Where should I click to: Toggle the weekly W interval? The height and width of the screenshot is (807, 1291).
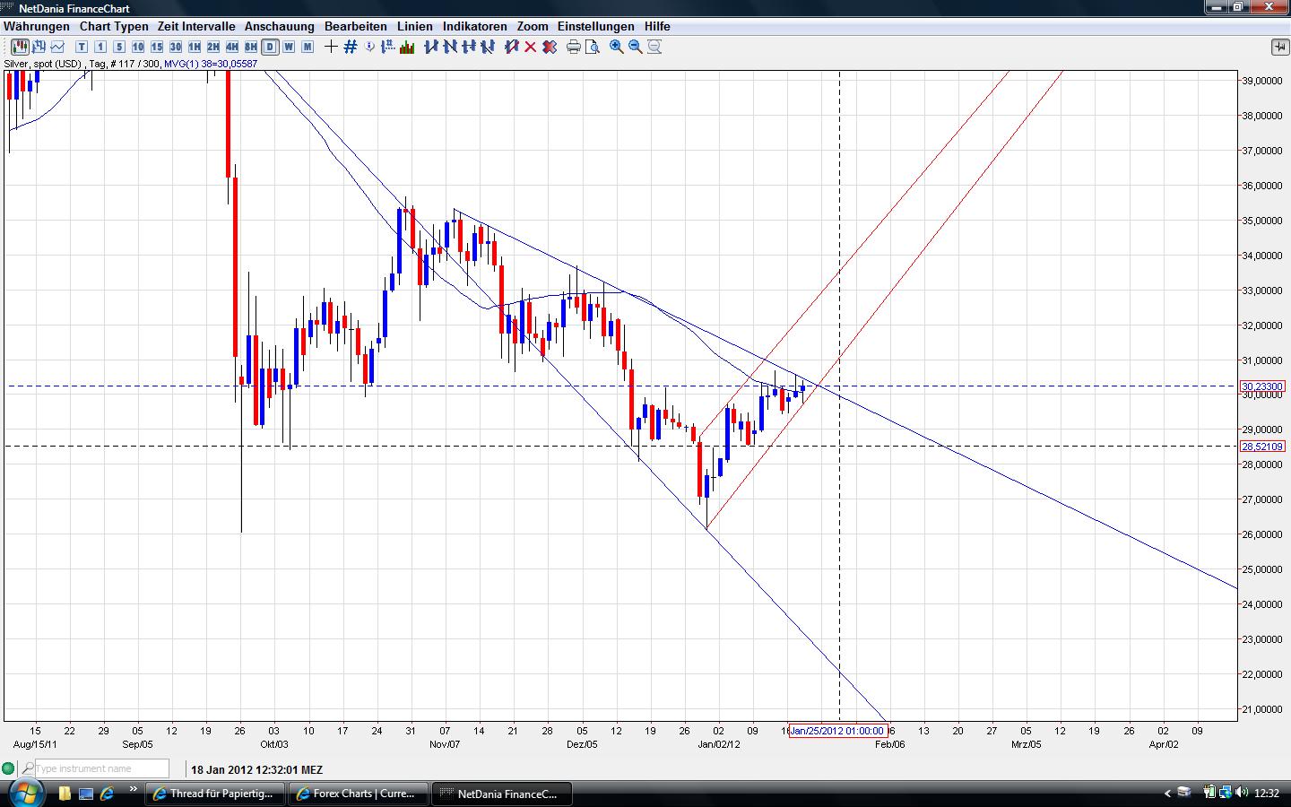coord(288,47)
